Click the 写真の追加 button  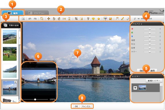pyautogui.click(x=11, y=25)
